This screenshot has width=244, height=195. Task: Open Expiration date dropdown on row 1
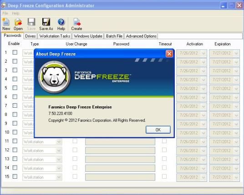(236, 53)
